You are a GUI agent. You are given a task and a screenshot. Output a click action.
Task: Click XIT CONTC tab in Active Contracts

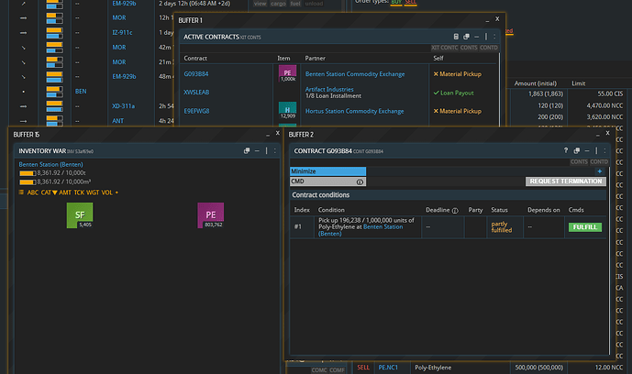click(445, 48)
